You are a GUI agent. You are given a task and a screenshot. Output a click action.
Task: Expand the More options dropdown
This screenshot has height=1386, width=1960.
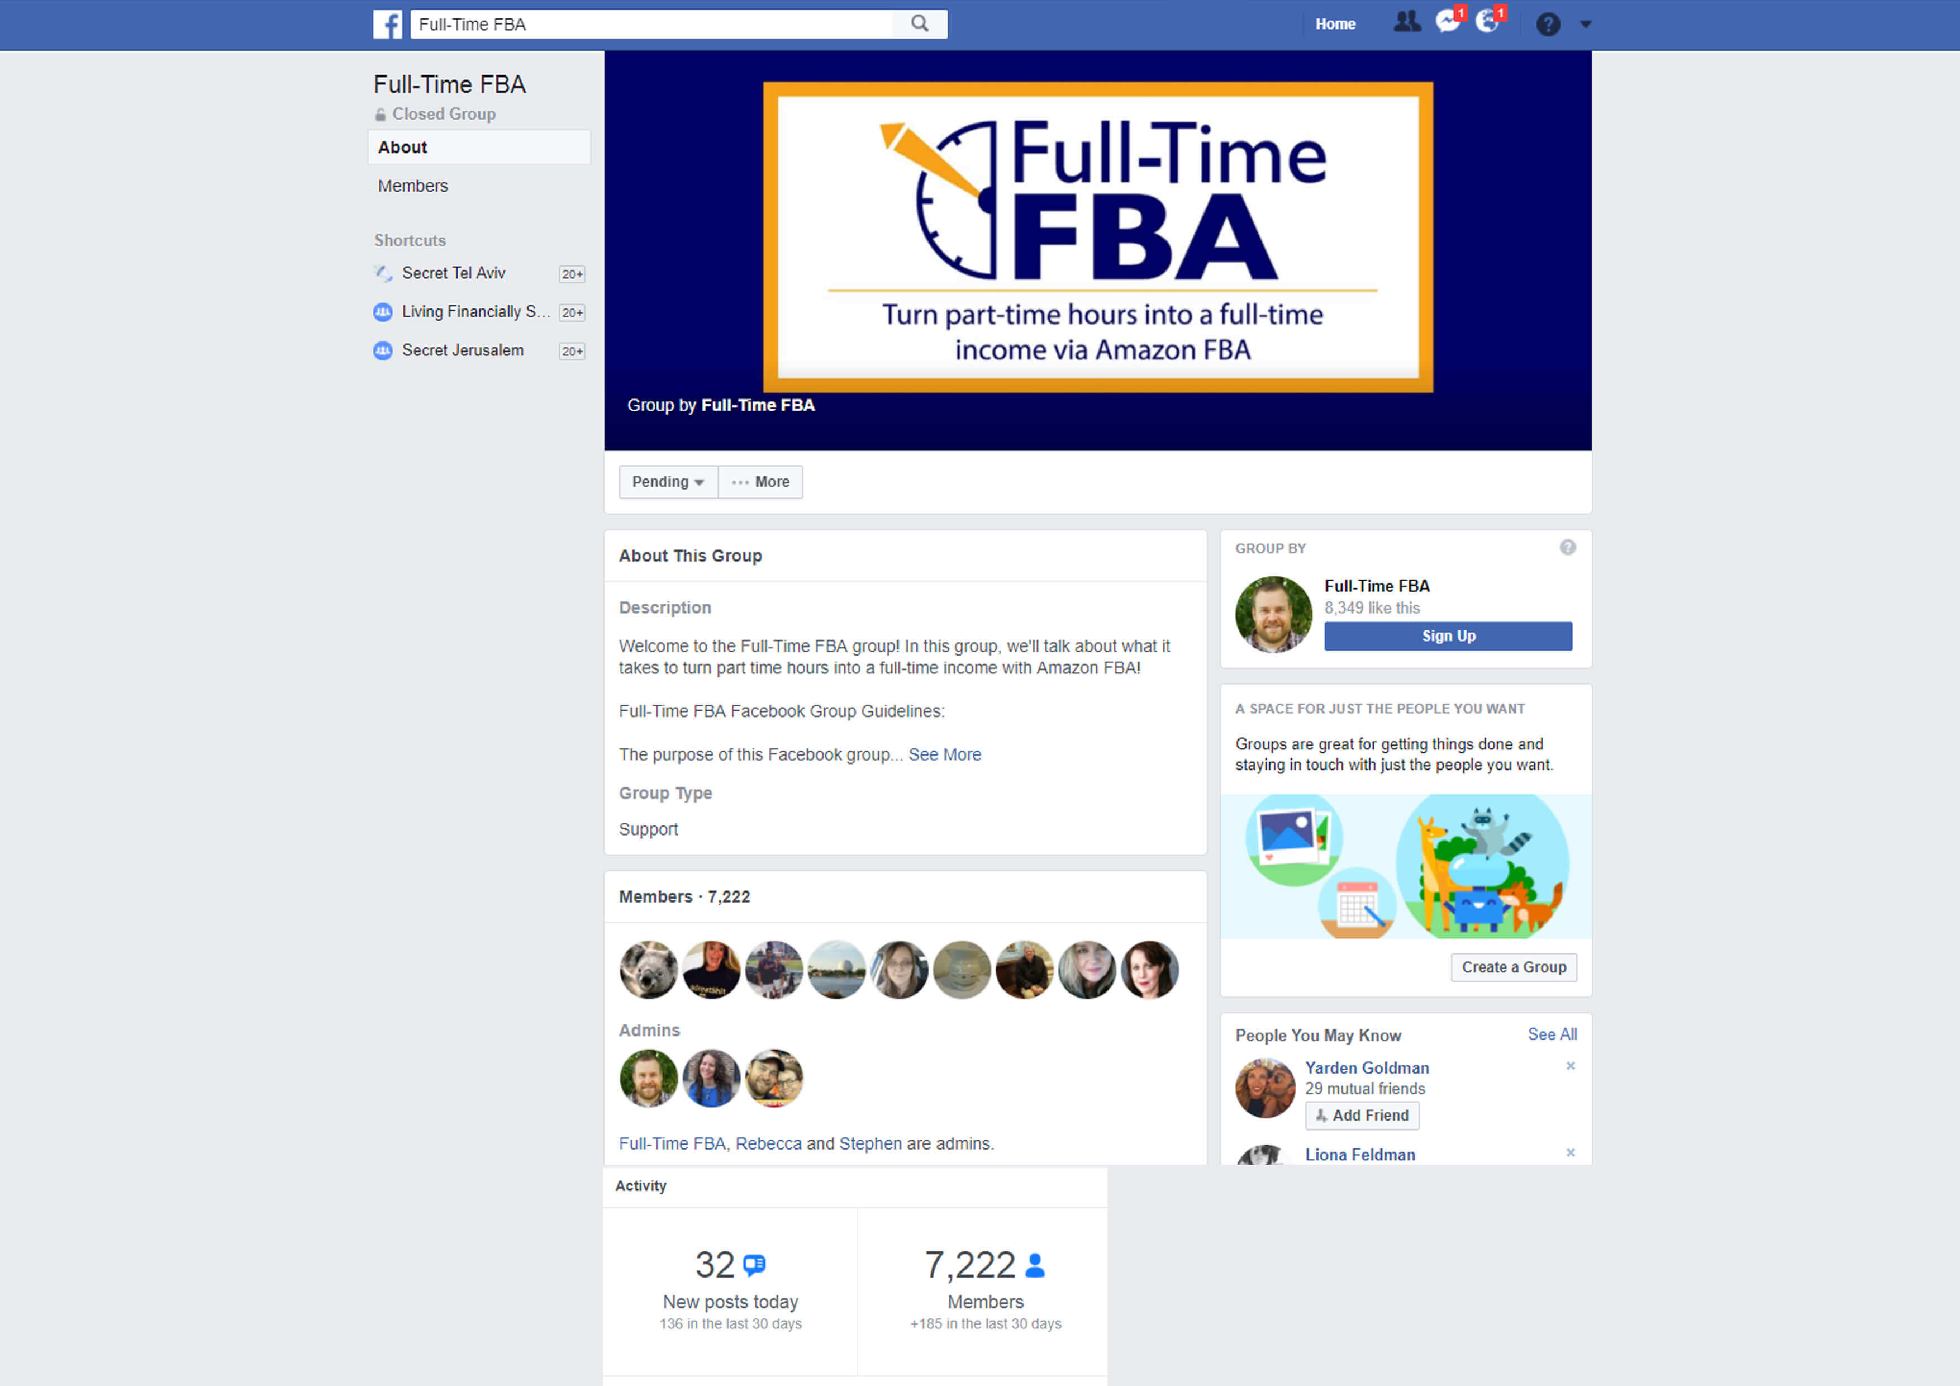759,482
